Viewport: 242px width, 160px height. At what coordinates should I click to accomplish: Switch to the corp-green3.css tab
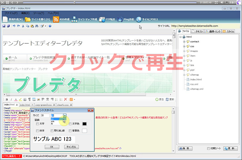coord(45,105)
